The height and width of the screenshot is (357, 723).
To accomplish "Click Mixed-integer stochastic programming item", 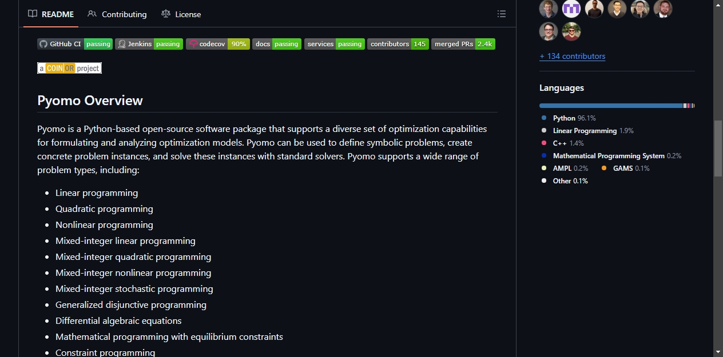I will pos(134,289).
